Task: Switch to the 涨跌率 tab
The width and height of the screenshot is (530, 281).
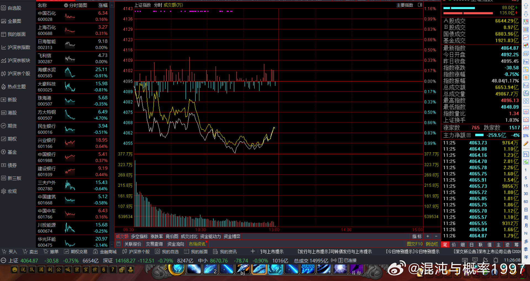Action: pos(157,236)
